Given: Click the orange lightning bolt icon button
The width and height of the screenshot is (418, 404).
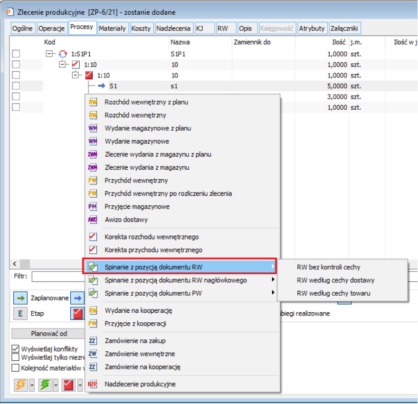Looking at the screenshot, I should tap(19, 385).
